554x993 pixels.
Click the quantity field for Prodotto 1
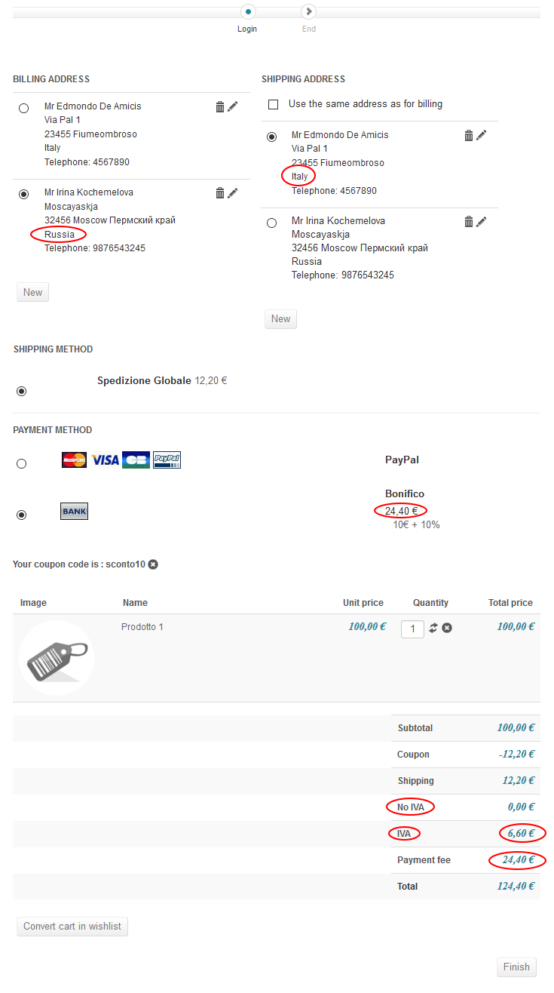pyautogui.click(x=412, y=629)
